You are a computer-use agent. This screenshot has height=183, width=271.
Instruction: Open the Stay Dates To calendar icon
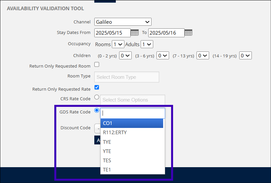[x=188, y=33]
